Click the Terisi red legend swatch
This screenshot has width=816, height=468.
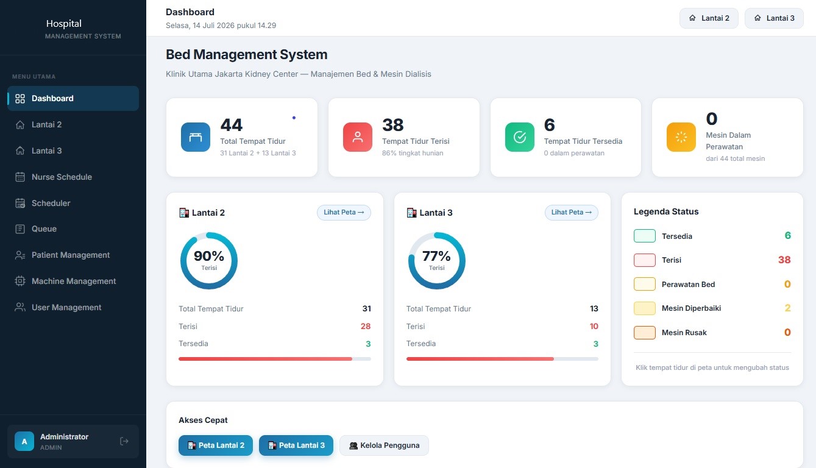click(645, 260)
